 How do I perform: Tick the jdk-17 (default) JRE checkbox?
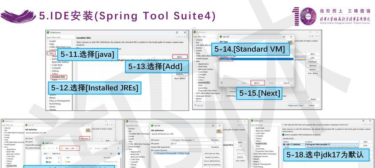click(x=284, y=144)
